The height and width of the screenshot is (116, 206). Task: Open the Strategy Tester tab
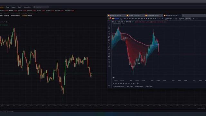click(139, 87)
